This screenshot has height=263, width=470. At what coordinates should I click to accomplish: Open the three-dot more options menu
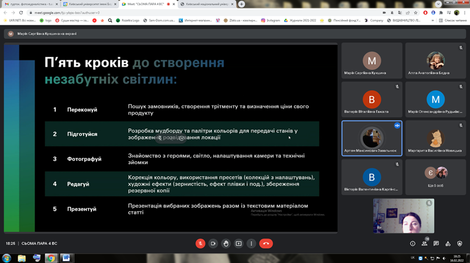pyautogui.click(x=251, y=244)
